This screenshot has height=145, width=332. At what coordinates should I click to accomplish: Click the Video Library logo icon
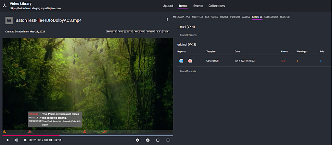[5, 6]
